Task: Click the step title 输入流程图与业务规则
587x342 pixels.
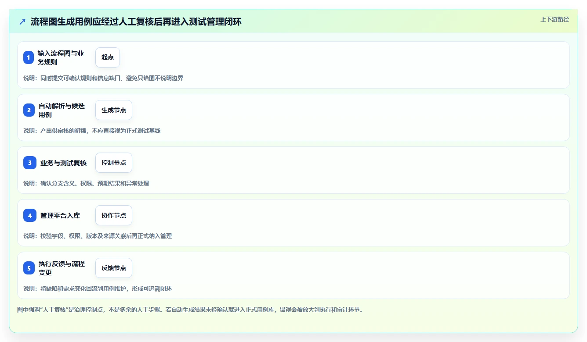Action: coord(61,57)
